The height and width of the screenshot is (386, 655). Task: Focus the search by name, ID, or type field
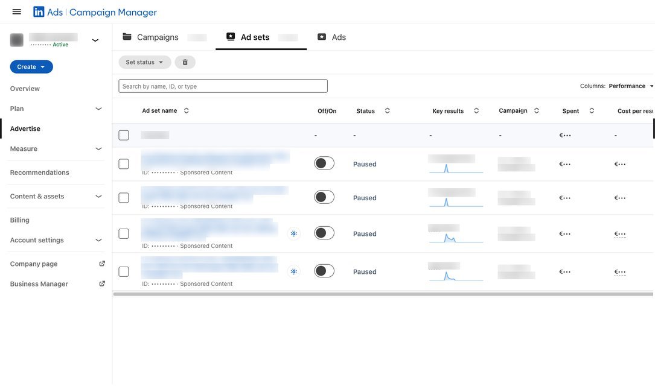(x=223, y=86)
